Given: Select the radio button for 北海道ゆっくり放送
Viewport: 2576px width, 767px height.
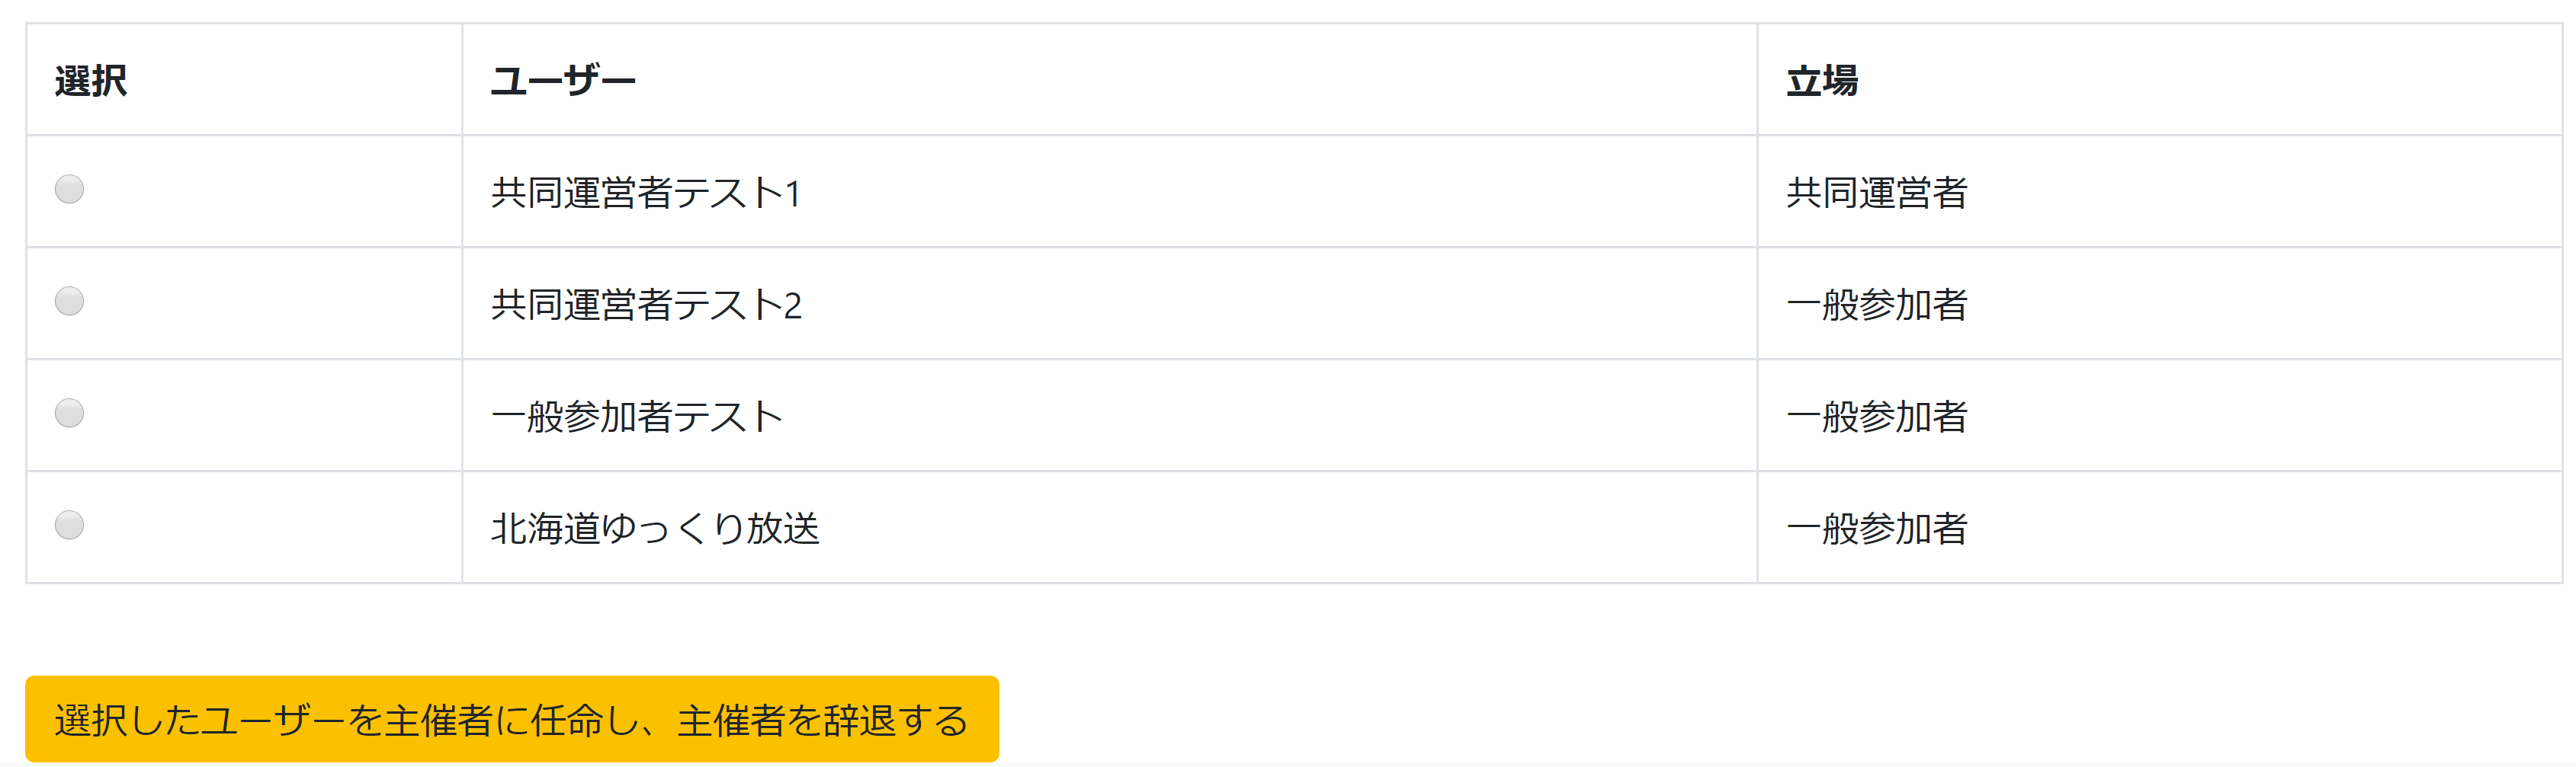Looking at the screenshot, I should (x=68, y=526).
